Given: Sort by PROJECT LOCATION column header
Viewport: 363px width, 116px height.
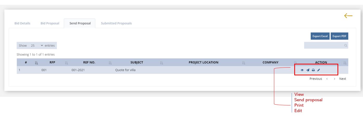Looking at the screenshot, I should [204, 62].
